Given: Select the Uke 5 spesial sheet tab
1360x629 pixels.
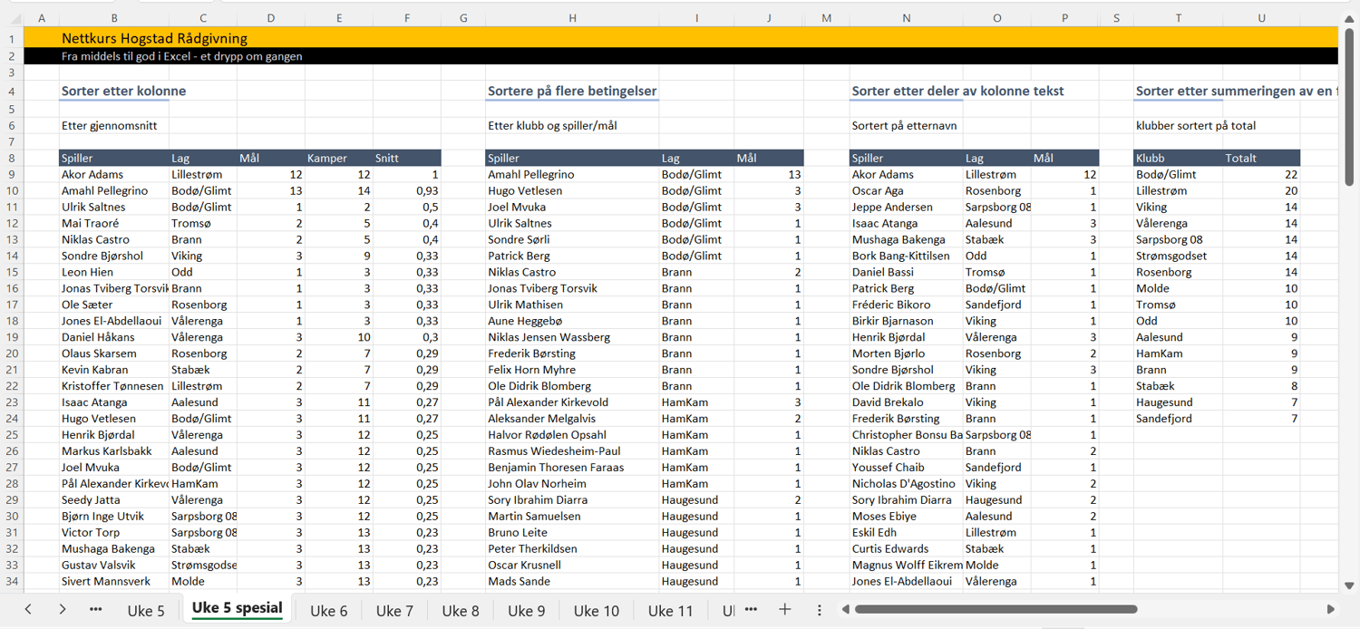Looking at the screenshot, I should (238, 608).
